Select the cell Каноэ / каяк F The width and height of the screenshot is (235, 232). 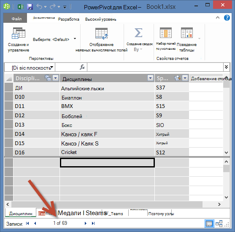point(107,134)
